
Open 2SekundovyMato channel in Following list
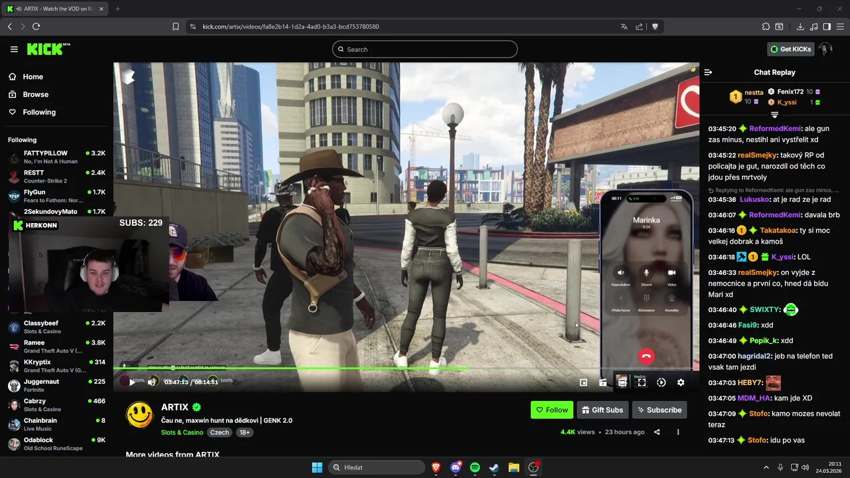coord(56,212)
